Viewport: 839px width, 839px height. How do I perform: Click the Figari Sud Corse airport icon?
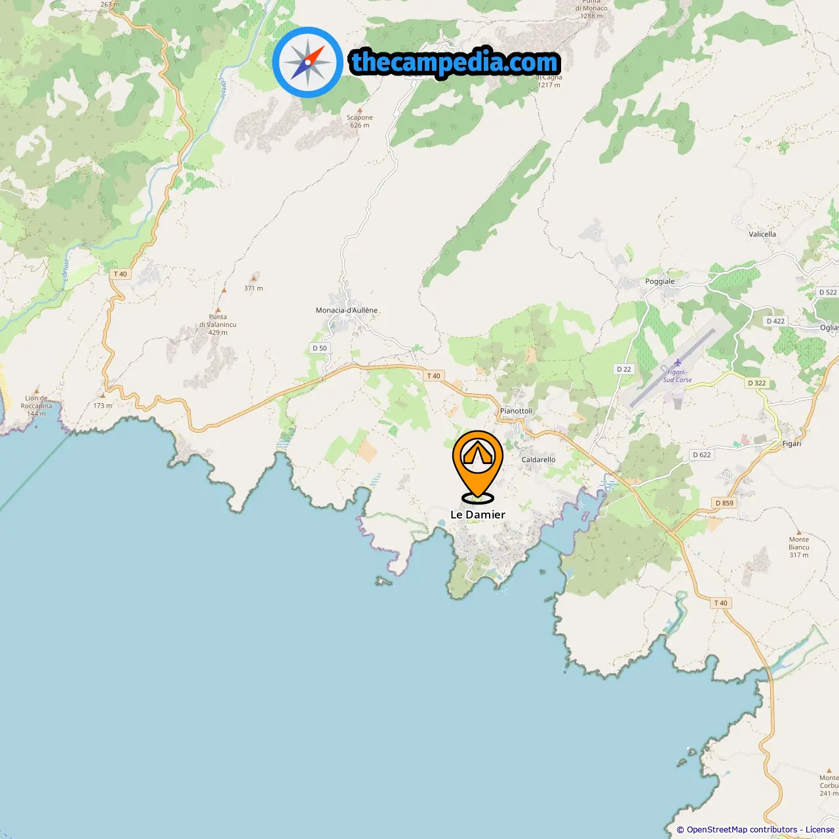[x=678, y=362]
